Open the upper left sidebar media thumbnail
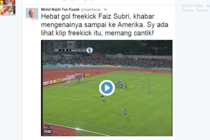 (8, 3)
